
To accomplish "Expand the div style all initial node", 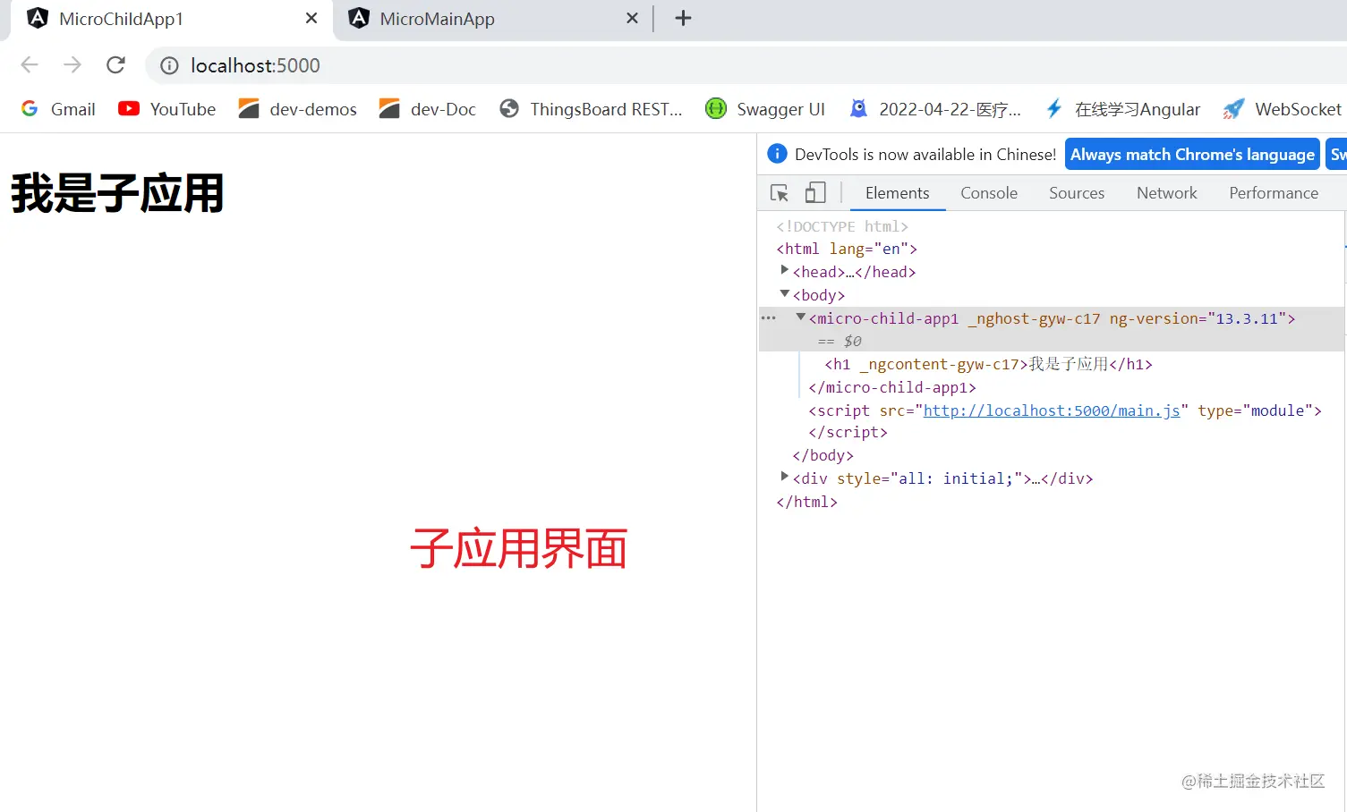I will 785,477.
